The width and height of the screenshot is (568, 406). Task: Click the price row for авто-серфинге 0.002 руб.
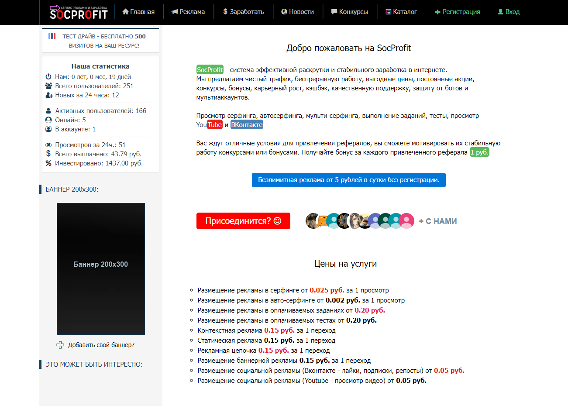pyautogui.click(x=301, y=300)
